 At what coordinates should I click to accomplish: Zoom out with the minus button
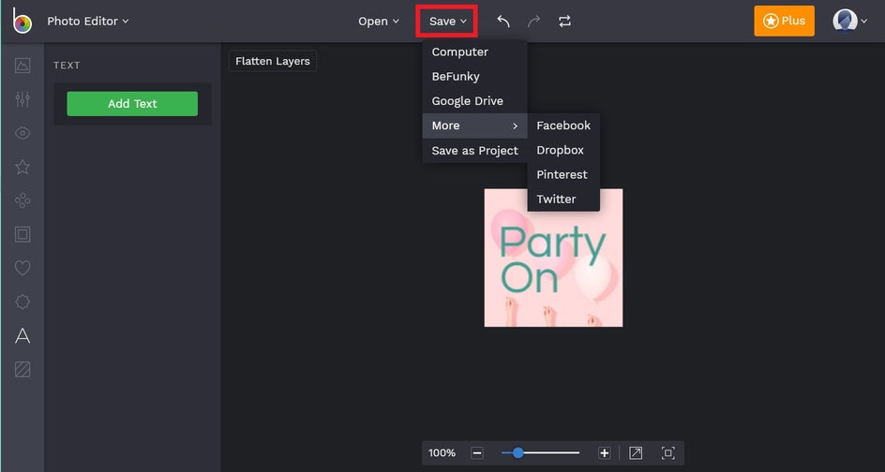point(477,453)
